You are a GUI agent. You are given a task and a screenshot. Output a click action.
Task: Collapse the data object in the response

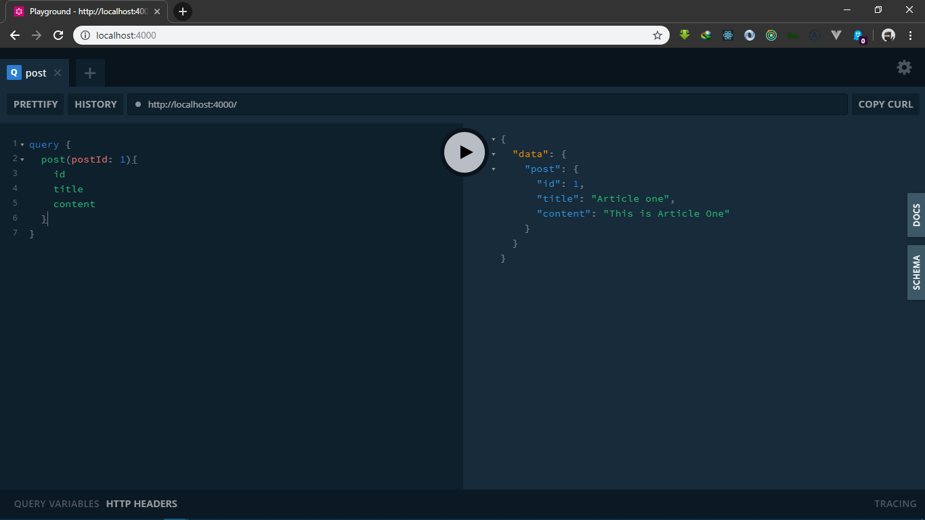494,154
